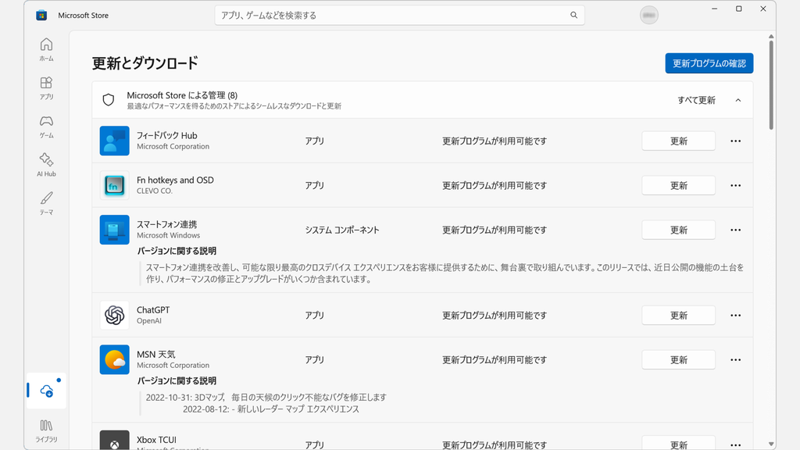Viewport: 800px width, 450px height.
Task: Open AI Hub from sidebar
Action: click(x=46, y=165)
